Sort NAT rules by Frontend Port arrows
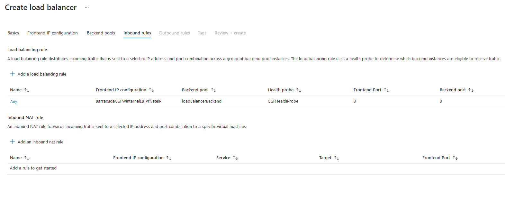Image resolution: width=505 pixels, height=200 pixels. coord(455,158)
